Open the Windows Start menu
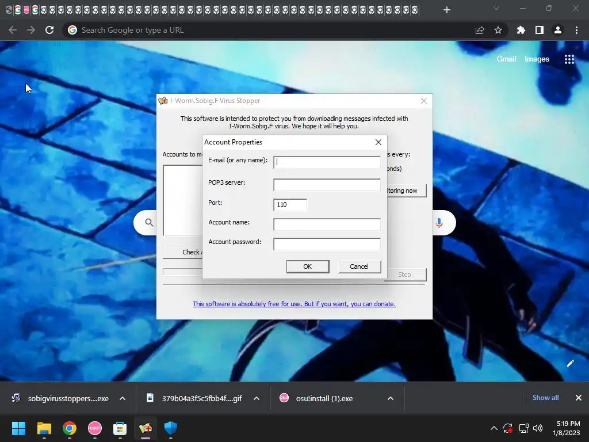The image size is (589, 442). click(18, 428)
